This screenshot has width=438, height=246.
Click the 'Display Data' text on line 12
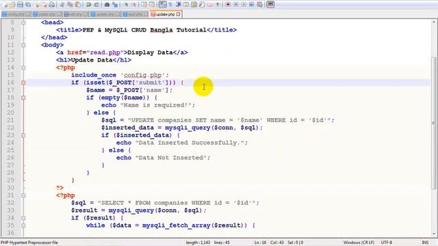coord(150,53)
